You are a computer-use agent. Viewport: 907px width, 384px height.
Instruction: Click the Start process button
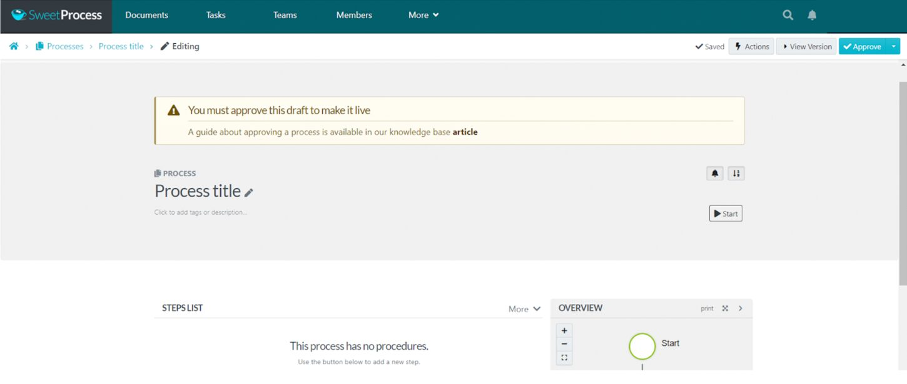726,214
